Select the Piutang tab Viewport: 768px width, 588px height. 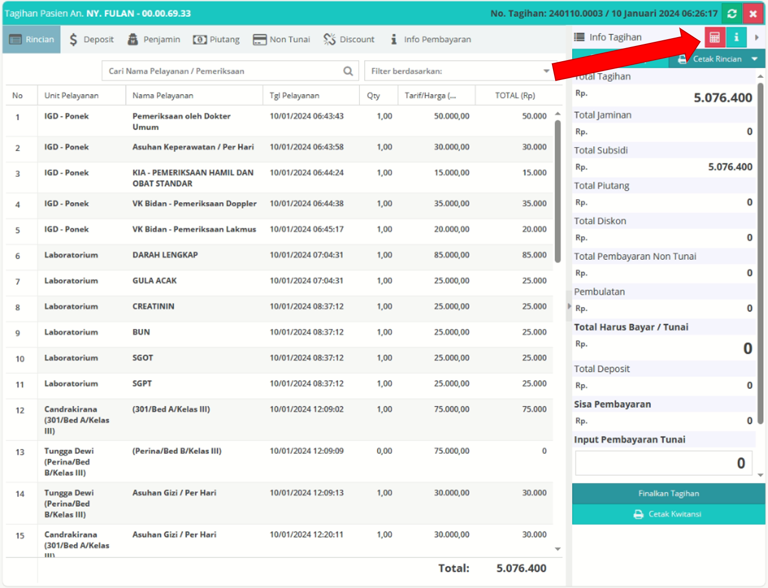pyautogui.click(x=216, y=39)
